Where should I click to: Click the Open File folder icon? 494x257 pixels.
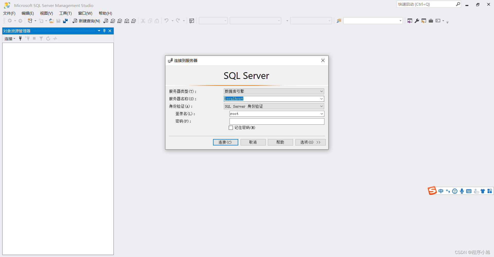coord(51,21)
